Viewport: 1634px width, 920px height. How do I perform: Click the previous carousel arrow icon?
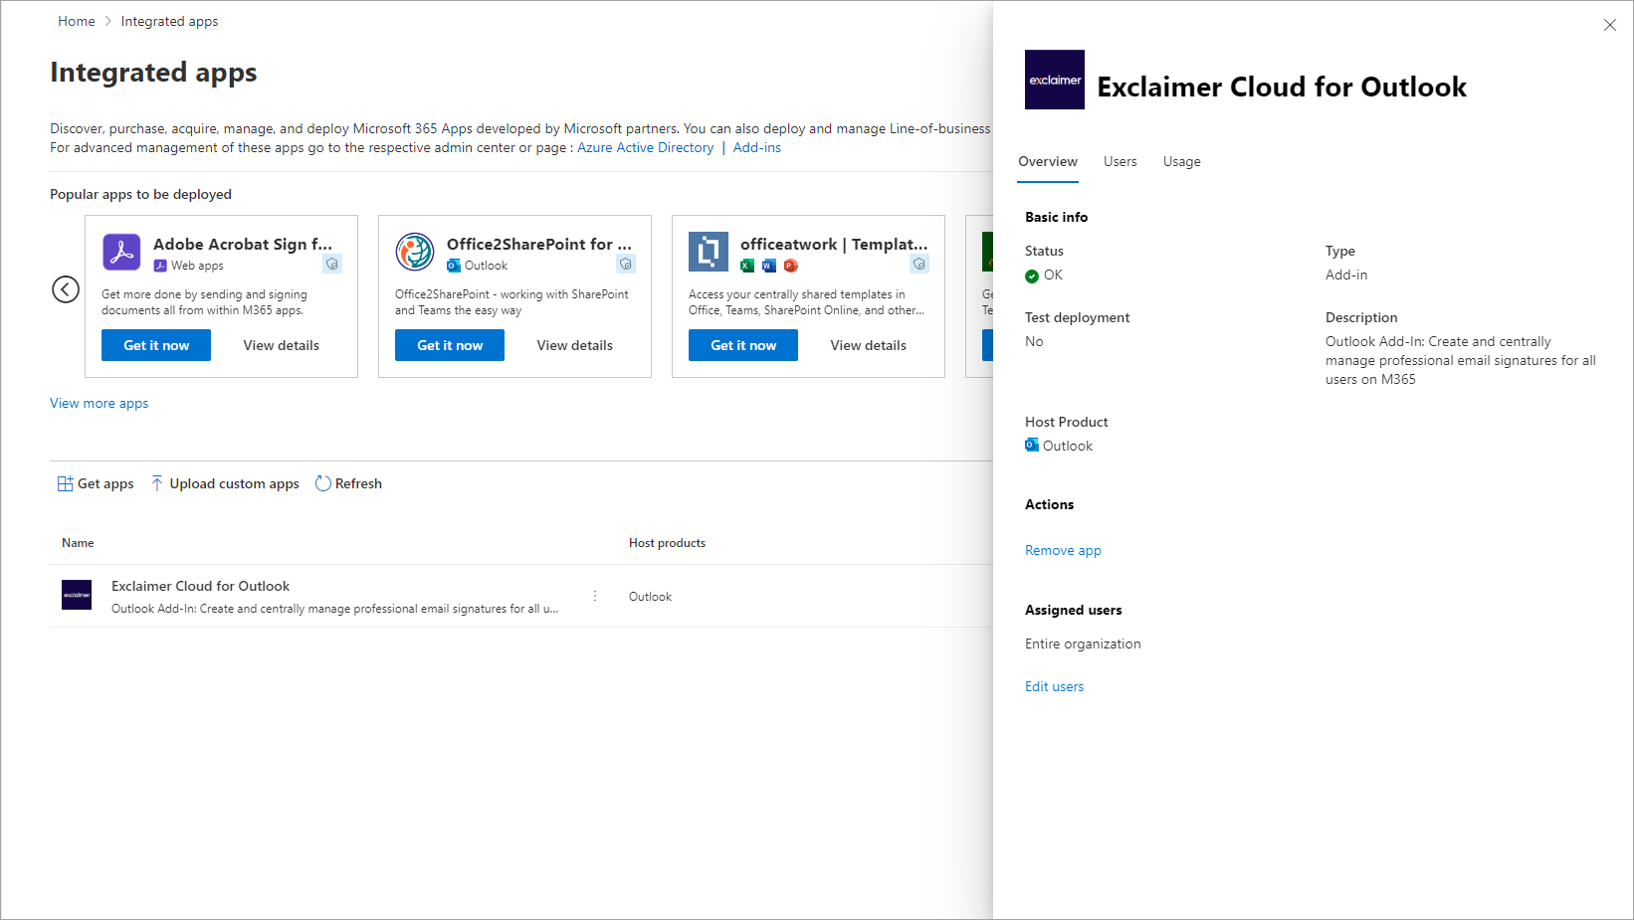[66, 289]
